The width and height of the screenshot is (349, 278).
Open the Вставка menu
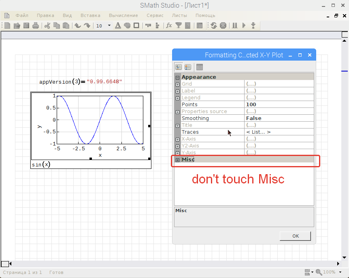(x=90, y=15)
